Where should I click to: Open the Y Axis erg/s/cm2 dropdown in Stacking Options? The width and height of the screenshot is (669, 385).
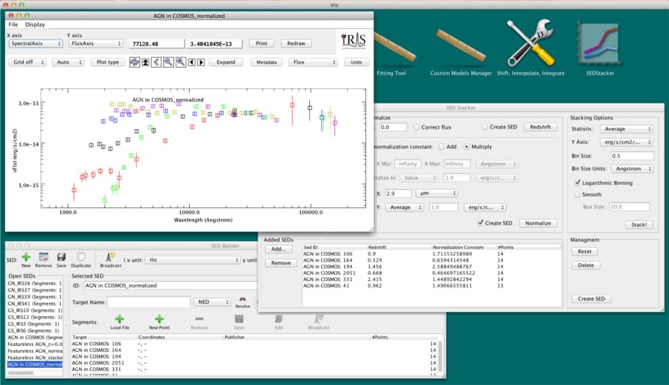pyautogui.click(x=627, y=142)
